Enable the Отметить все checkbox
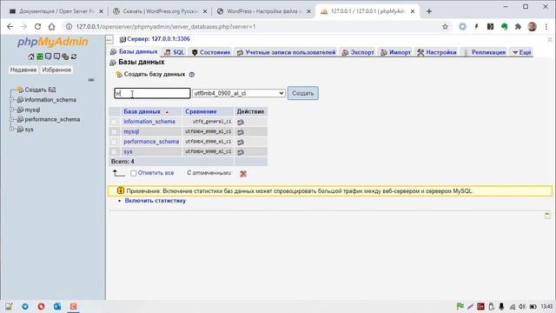Viewport: 556px width, 313px height. tap(133, 173)
